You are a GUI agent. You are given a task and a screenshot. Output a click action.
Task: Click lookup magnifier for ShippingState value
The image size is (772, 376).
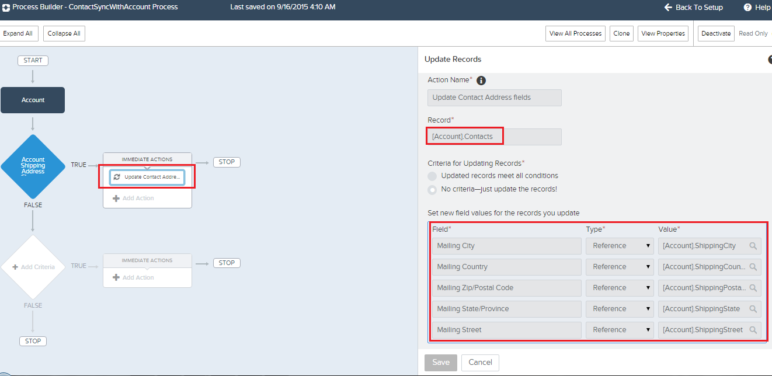[753, 309]
